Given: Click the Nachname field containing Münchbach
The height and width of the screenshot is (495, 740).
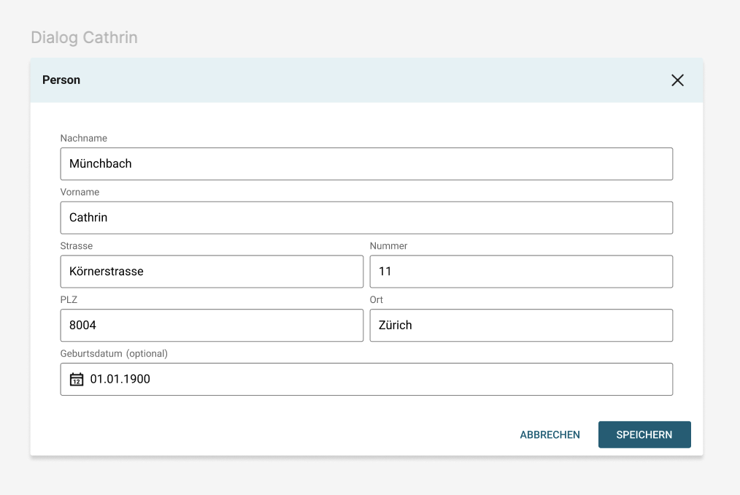Looking at the screenshot, I should 366,164.
